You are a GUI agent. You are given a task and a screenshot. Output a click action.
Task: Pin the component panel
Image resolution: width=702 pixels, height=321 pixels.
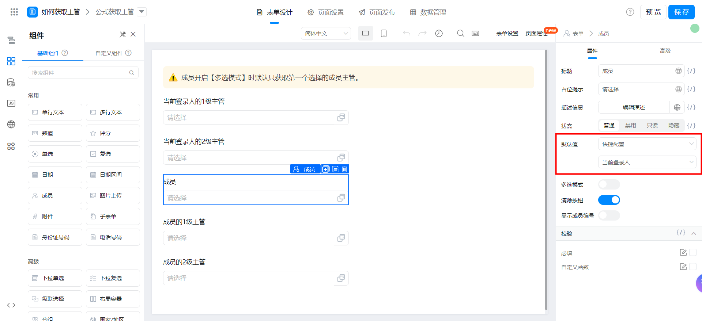[x=123, y=34]
